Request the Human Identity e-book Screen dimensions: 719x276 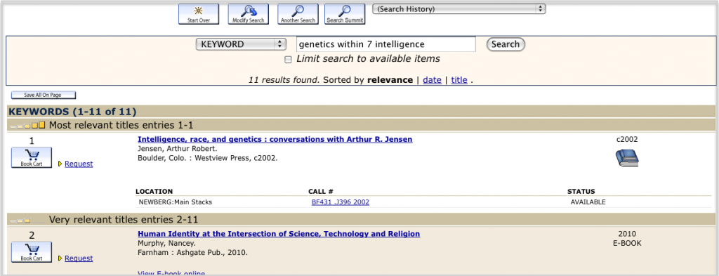tap(79, 258)
